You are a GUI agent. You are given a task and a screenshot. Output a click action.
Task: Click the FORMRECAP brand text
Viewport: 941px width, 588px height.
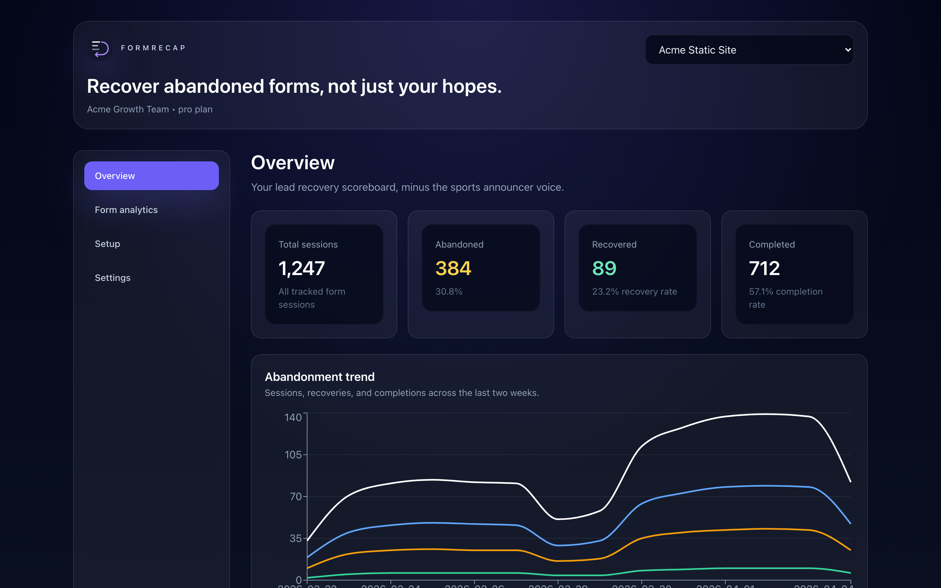click(153, 48)
